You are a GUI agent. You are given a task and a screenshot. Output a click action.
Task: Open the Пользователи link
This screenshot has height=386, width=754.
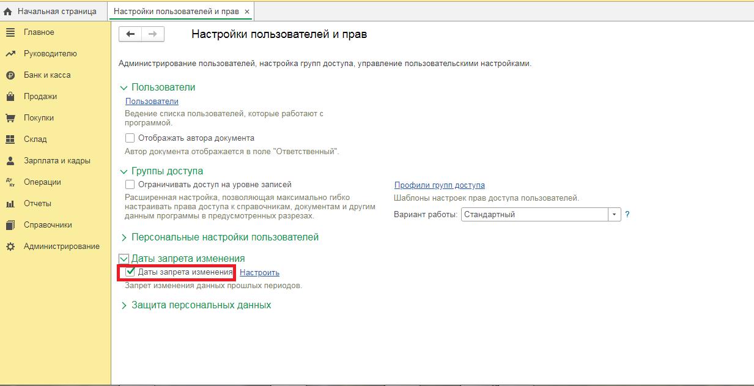(152, 102)
